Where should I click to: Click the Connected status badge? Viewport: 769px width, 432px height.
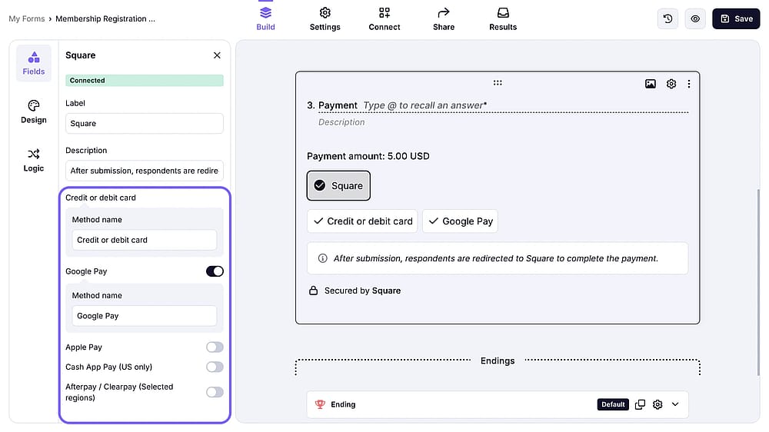[145, 81]
